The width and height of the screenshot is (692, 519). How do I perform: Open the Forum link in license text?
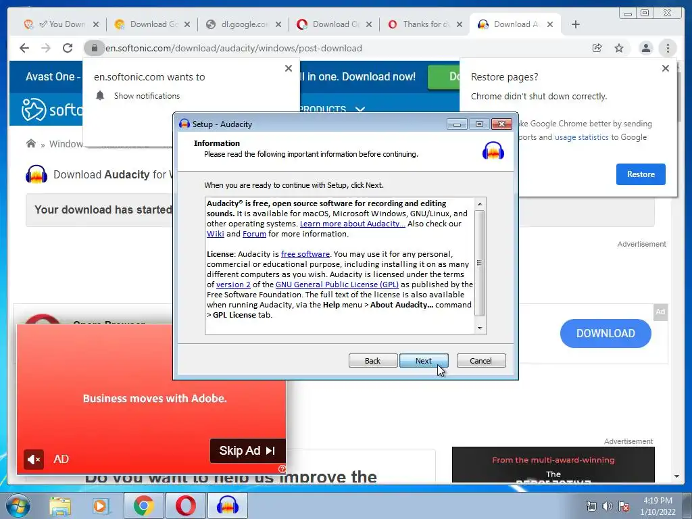[x=254, y=234]
